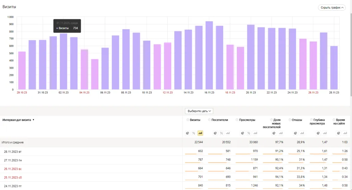Select pie chart mode for Визиты column
The image size is (352, 190).
[187, 133]
